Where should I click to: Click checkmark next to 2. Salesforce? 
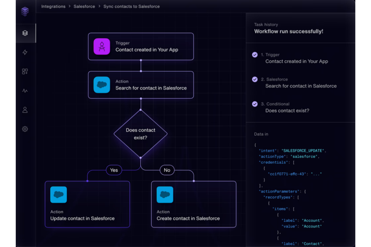(x=255, y=79)
